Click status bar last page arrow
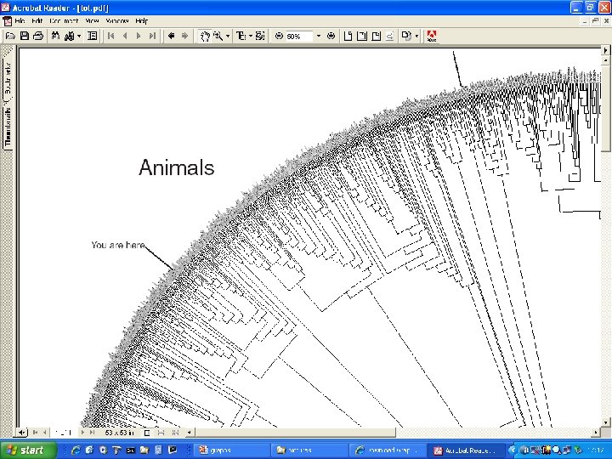612x459 pixels. click(92, 432)
